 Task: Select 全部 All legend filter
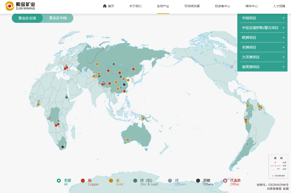point(64,182)
